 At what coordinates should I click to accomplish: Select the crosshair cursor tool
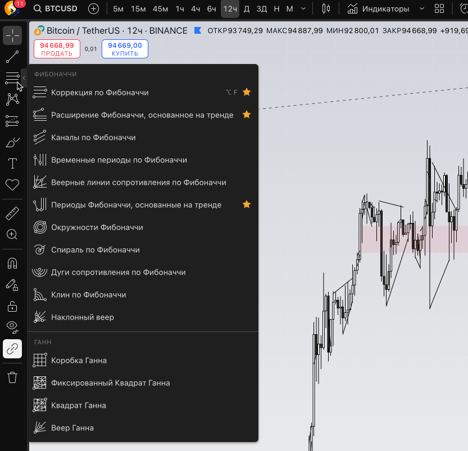(x=12, y=35)
